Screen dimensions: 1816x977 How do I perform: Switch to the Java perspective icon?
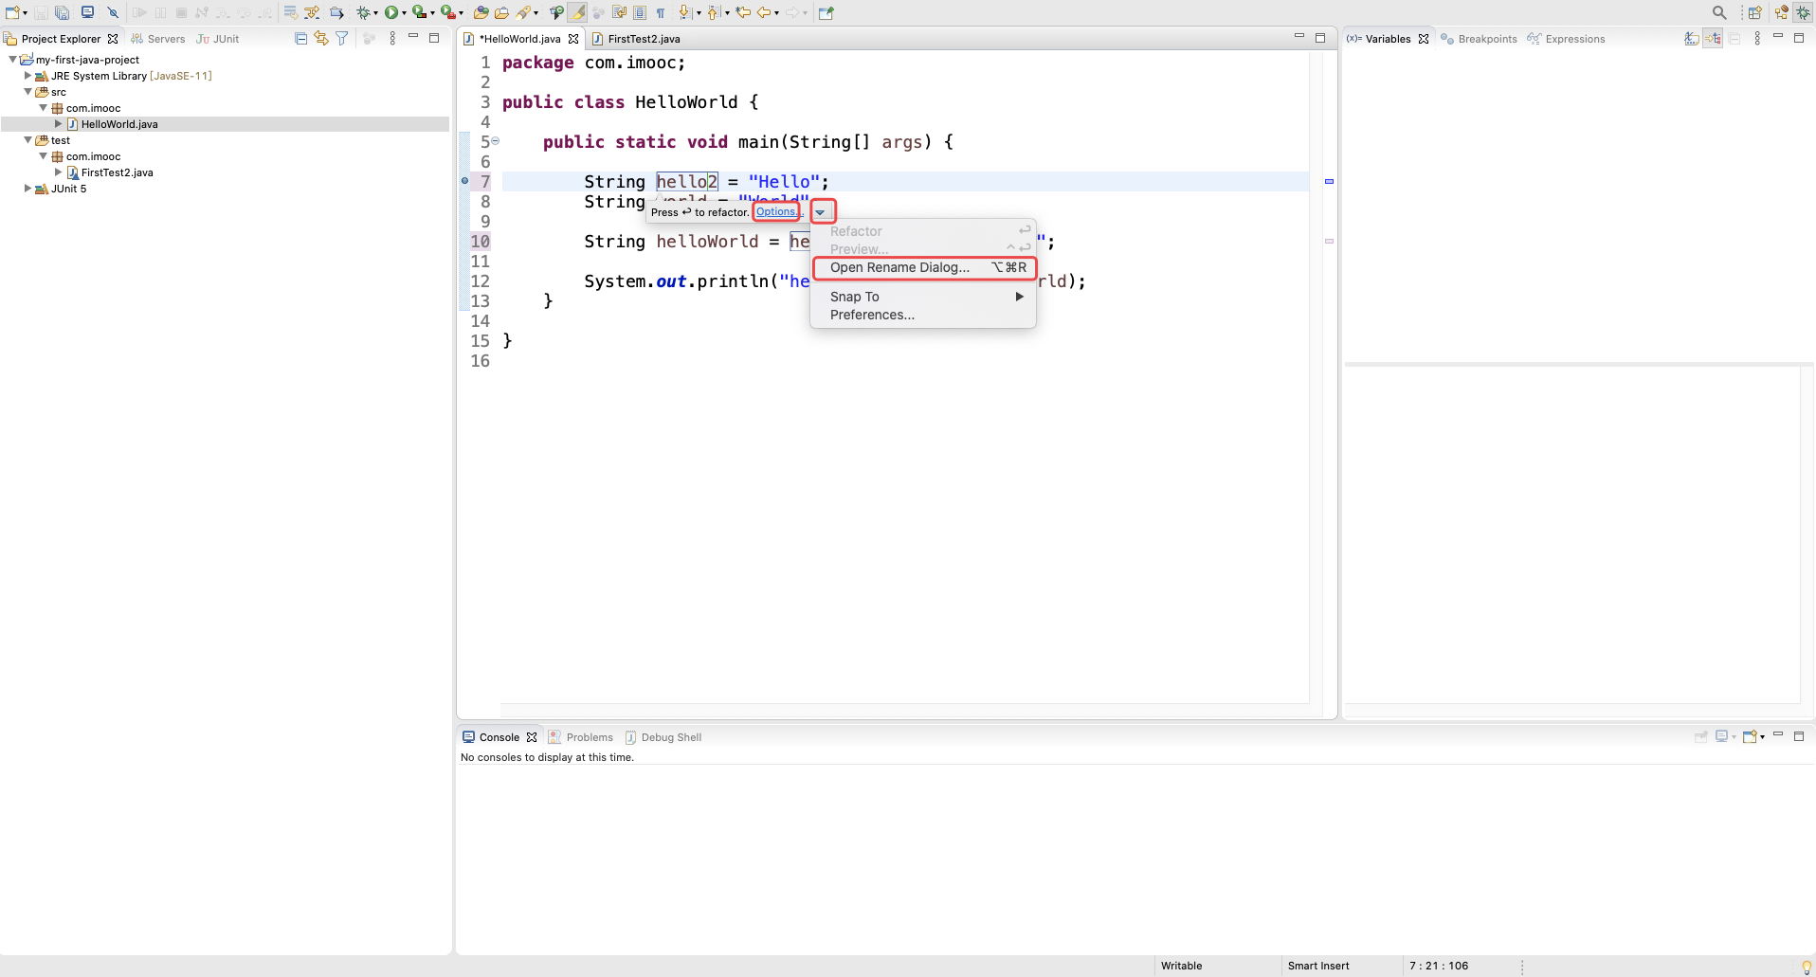tap(1781, 12)
